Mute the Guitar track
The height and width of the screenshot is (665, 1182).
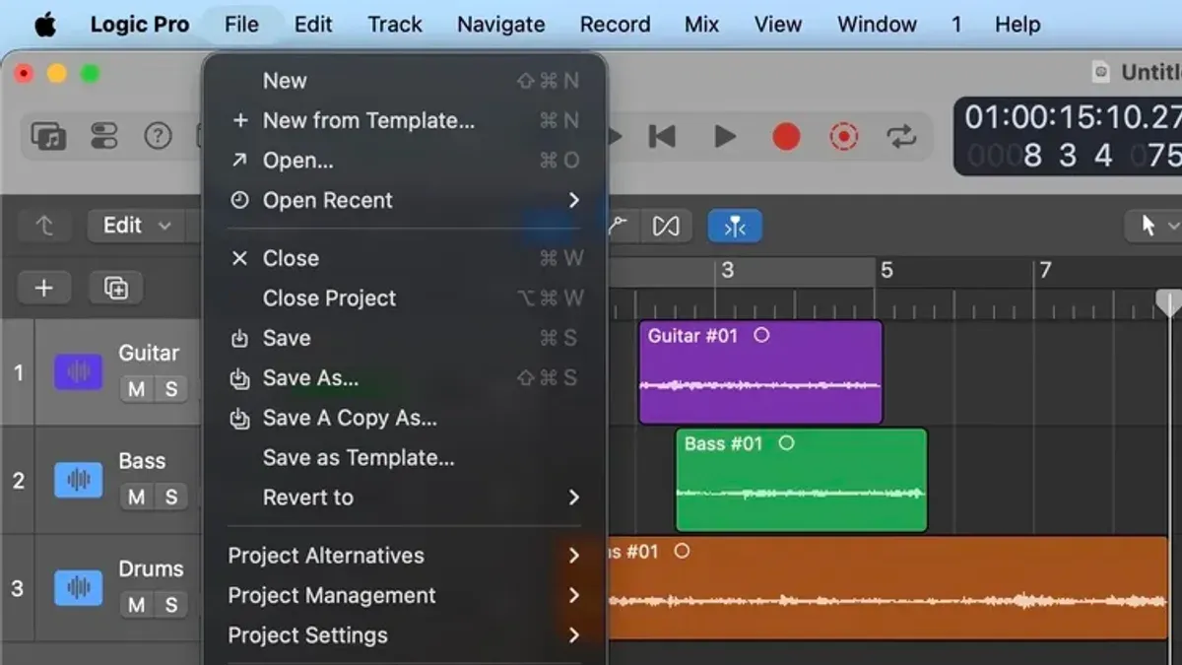tap(136, 389)
